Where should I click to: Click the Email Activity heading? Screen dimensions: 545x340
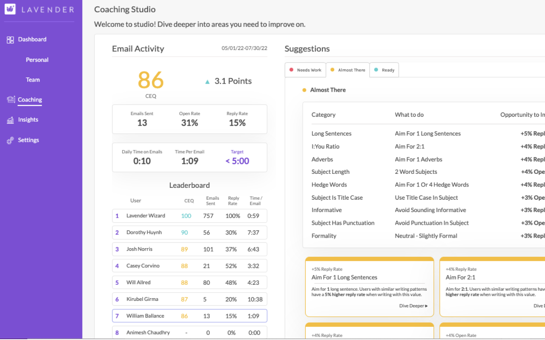[x=138, y=48]
